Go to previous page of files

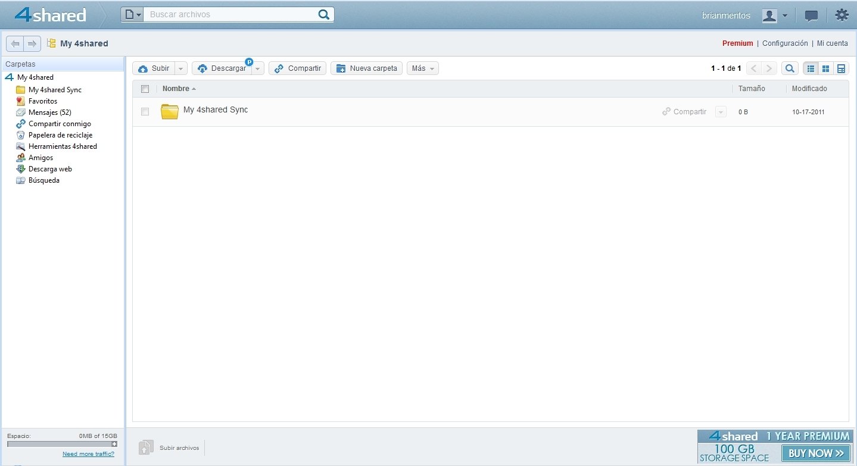[x=754, y=68]
